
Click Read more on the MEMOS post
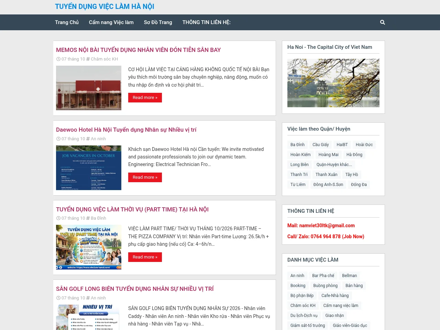click(145, 98)
